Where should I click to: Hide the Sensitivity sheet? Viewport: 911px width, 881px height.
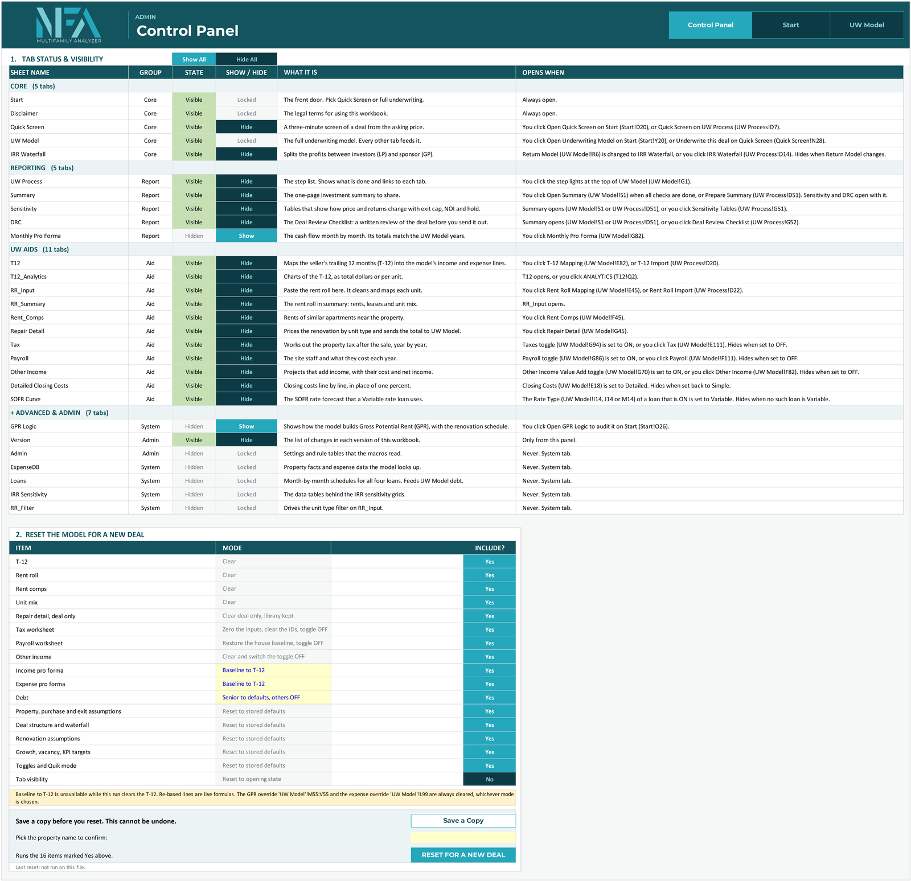click(247, 209)
